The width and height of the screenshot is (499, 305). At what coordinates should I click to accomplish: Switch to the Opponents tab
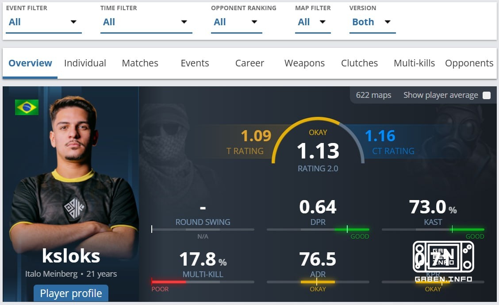click(469, 63)
